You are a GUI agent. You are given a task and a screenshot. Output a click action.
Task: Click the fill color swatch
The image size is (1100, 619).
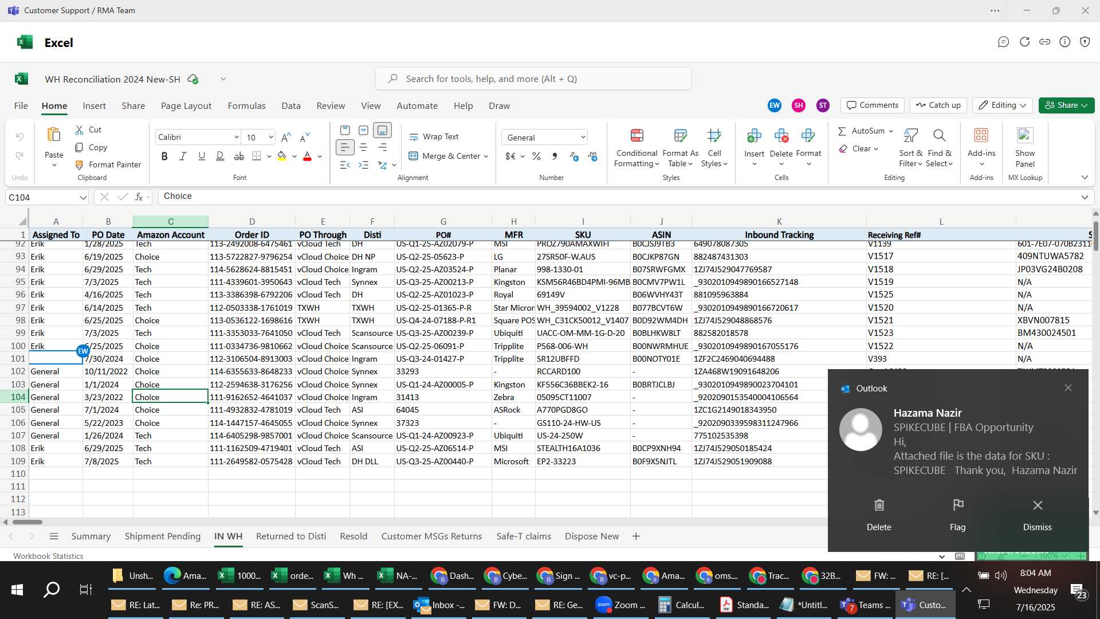[x=281, y=156]
